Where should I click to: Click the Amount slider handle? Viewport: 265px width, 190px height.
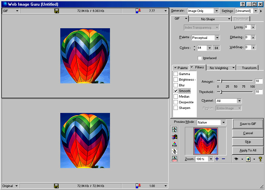pos(221,81)
